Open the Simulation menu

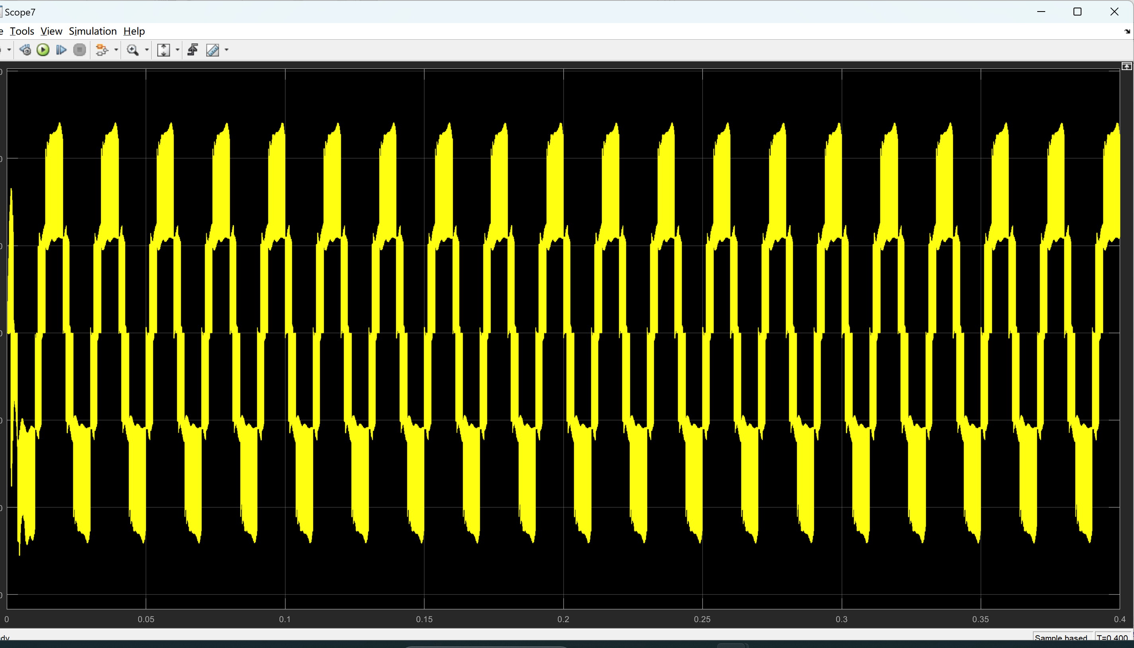point(93,31)
